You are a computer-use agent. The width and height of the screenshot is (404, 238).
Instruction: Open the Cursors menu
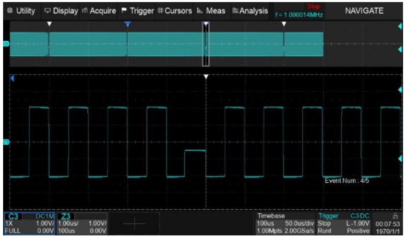(x=175, y=10)
